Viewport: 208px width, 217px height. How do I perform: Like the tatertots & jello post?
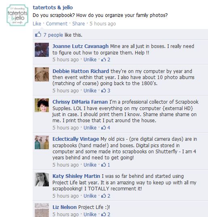(x=37, y=24)
